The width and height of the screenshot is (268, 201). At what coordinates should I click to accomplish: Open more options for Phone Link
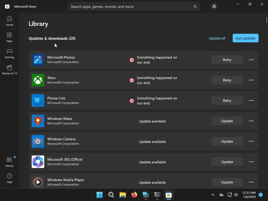pyautogui.click(x=251, y=100)
